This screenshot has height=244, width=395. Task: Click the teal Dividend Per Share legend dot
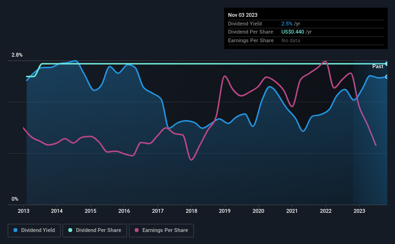[70, 230]
